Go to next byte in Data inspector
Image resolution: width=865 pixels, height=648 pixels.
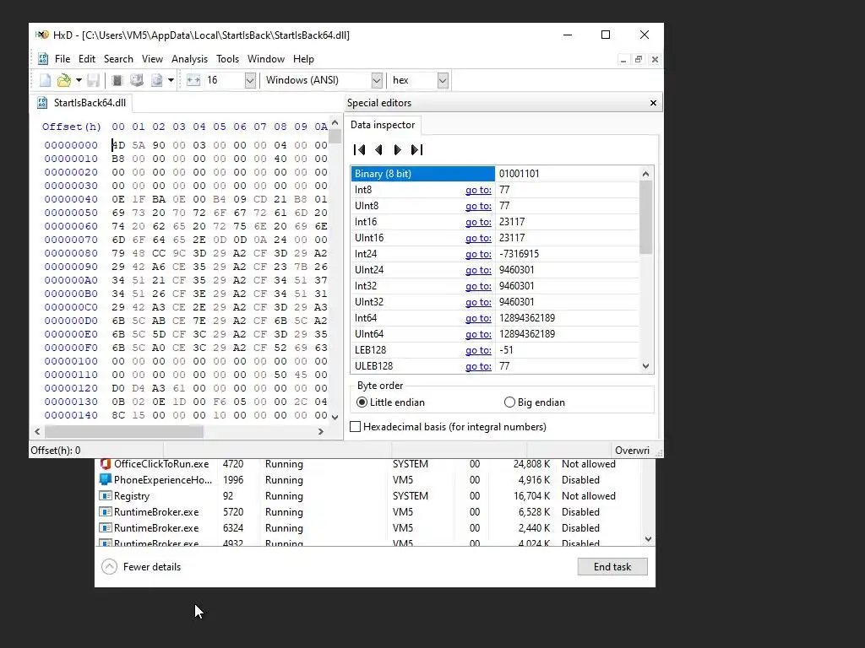point(397,150)
